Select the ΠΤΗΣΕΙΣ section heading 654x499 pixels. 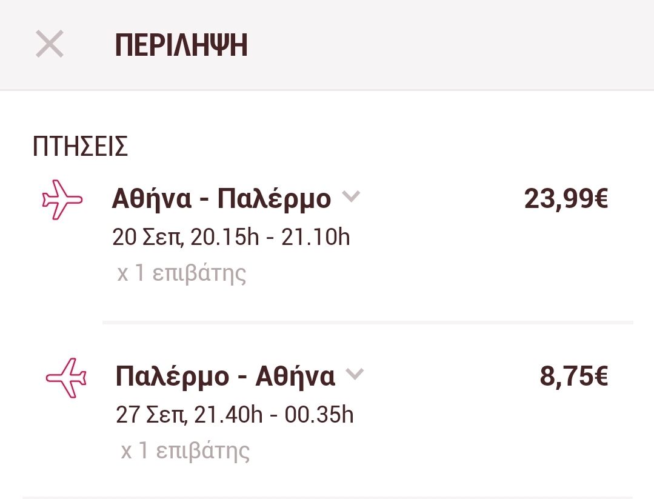(80, 147)
